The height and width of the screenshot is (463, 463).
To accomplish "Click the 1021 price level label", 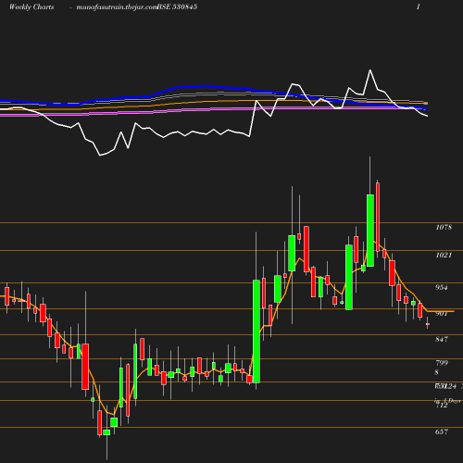I will point(444,255).
